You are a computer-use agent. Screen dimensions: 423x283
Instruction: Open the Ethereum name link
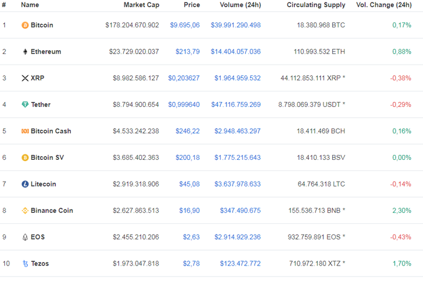46,52
